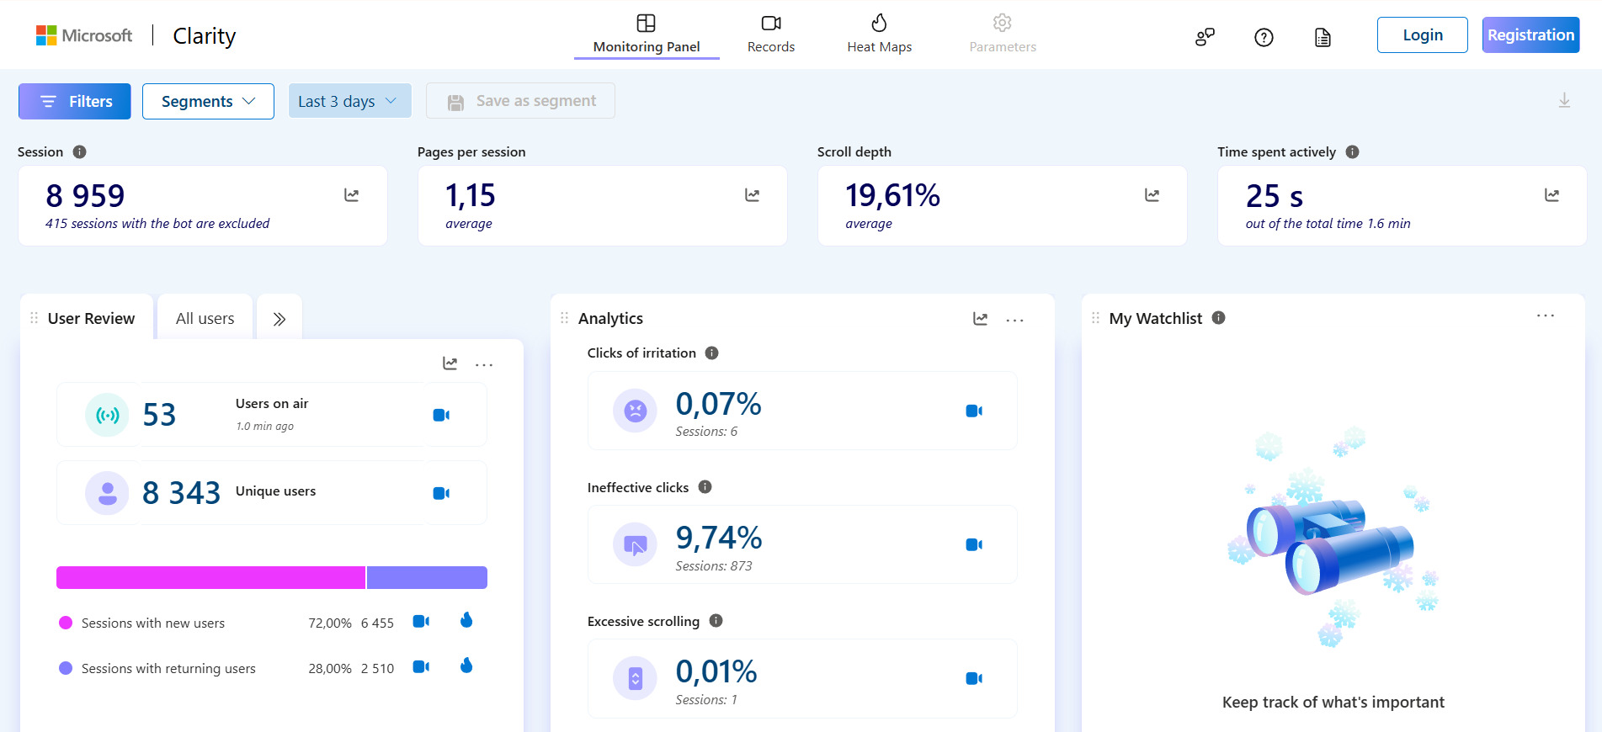The image size is (1602, 732).
Task: Expand more user tabs with double chevron
Action: click(x=279, y=319)
